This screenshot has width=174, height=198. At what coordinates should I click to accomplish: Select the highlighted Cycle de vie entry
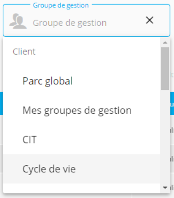pos(81,169)
